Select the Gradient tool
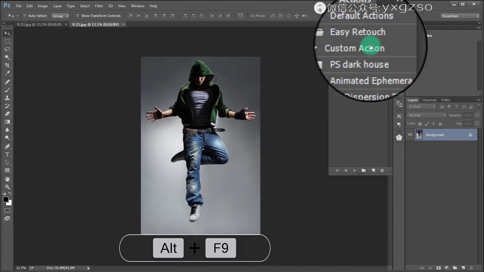The image size is (484, 272). (7, 122)
